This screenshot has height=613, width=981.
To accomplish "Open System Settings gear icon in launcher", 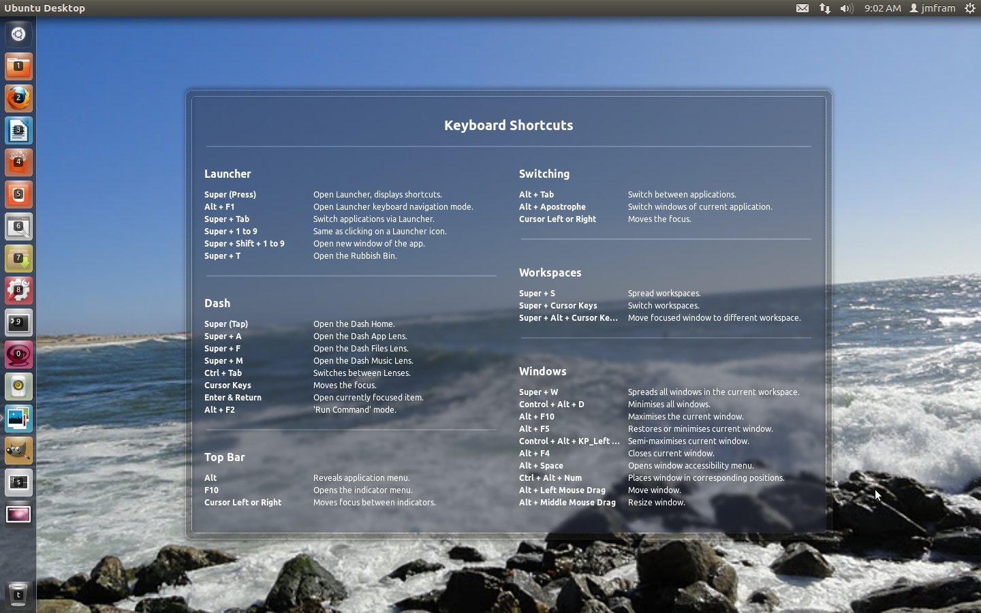I will [18, 291].
